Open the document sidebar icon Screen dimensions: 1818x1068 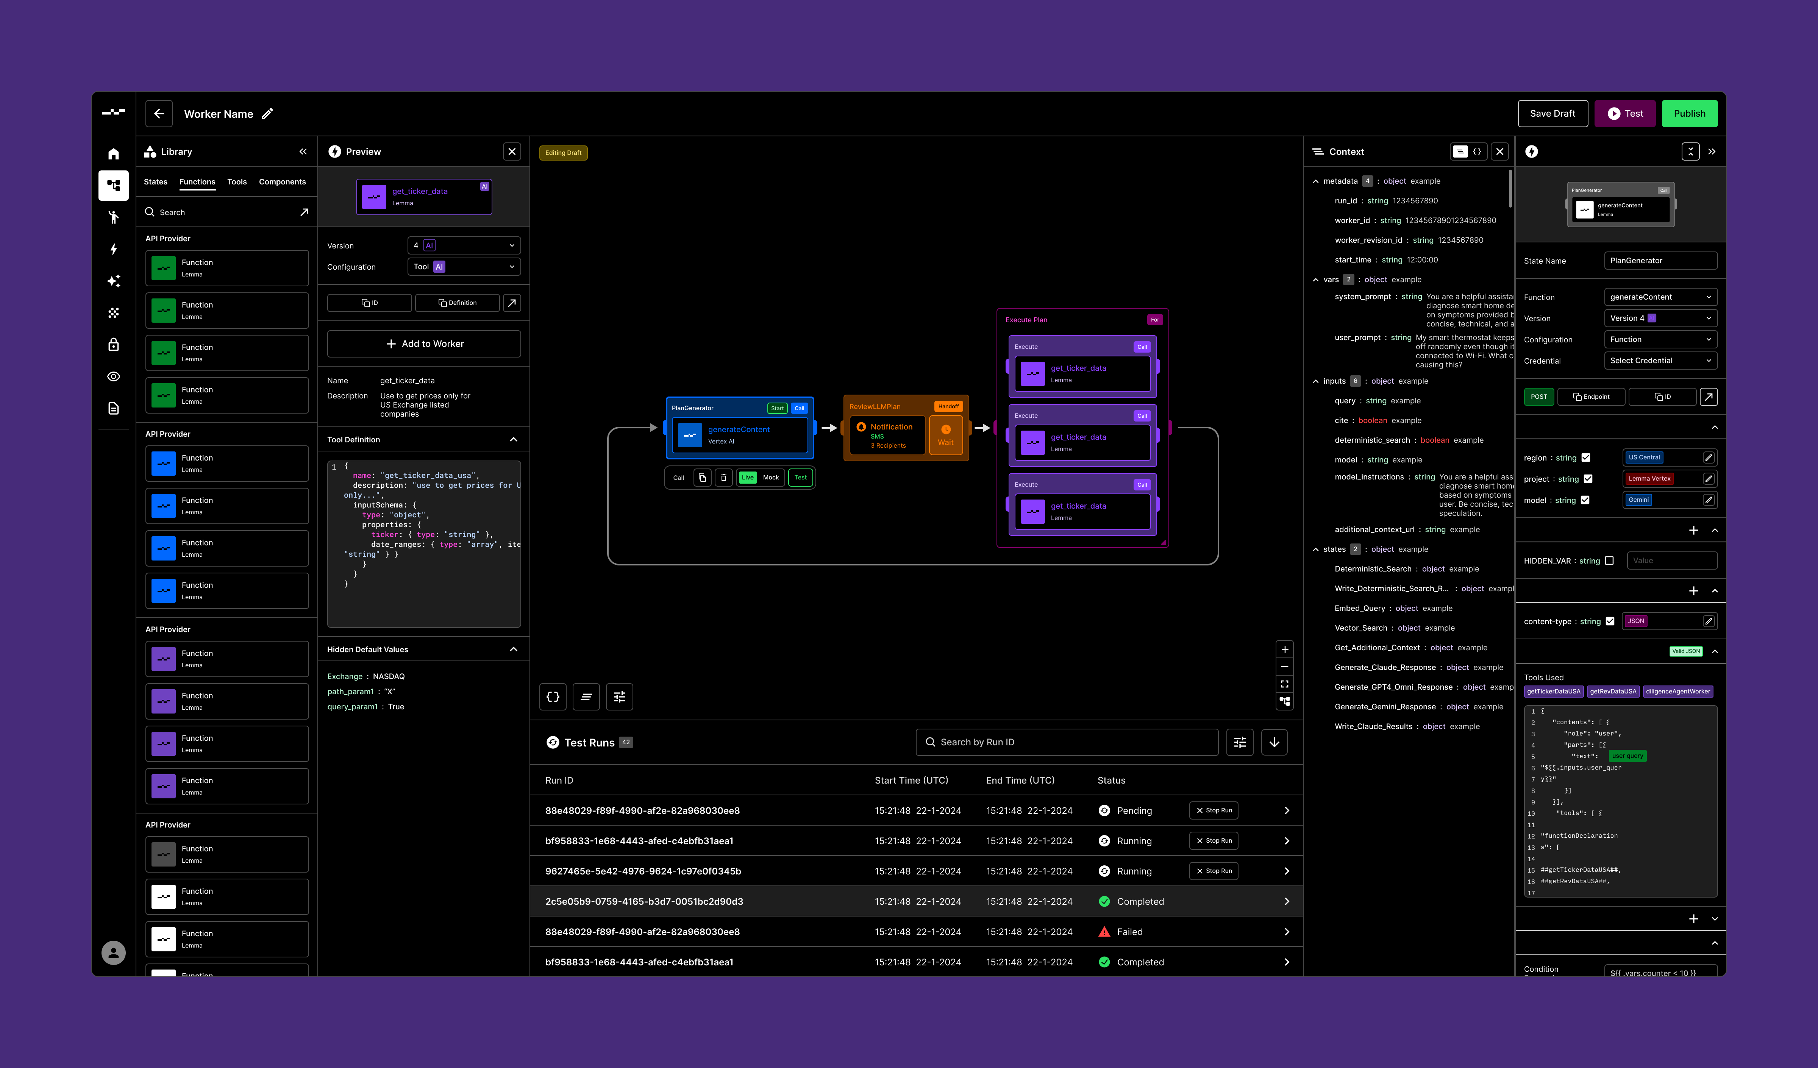click(x=113, y=408)
